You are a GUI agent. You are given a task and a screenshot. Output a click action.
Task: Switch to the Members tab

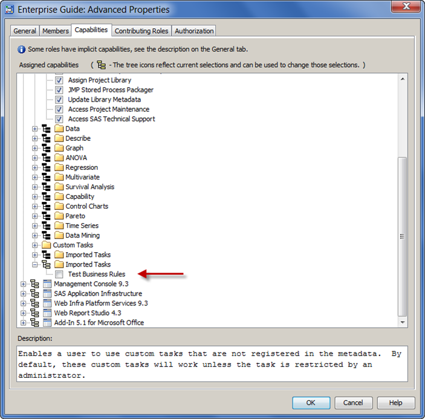coord(56,31)
